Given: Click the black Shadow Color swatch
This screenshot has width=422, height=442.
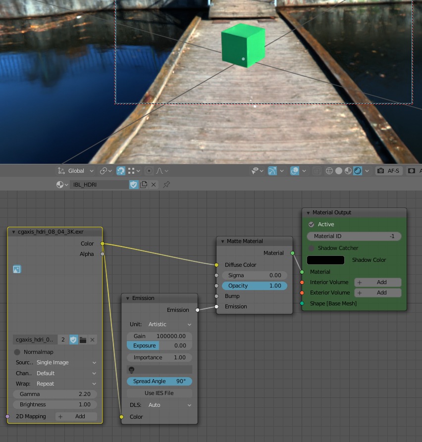Looking at the screenshot, I should pos(325,260).
